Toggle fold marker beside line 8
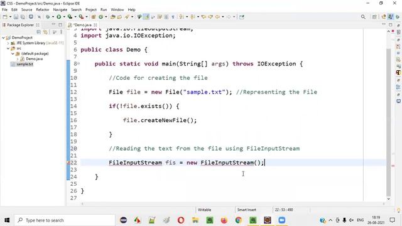This screenshot has width=402, height=226. coord(79,63)
